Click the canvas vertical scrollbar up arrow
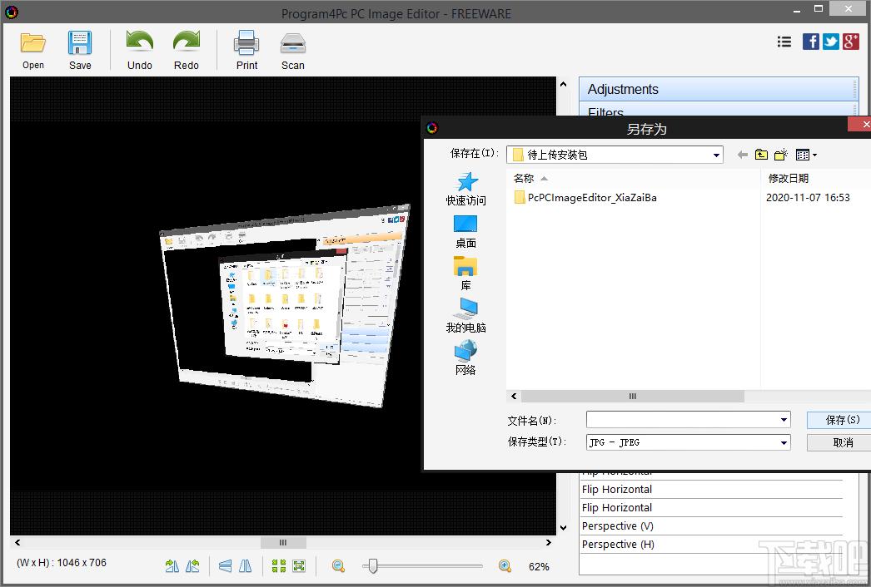 (x=563, y=84)
